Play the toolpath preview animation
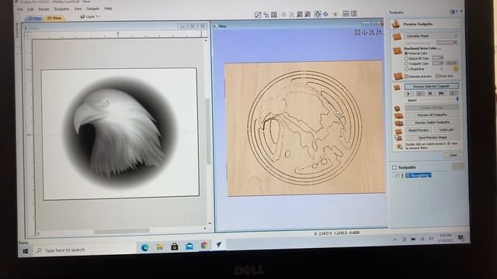This screenshot has width=497, height=279. (x=408, y=94)
